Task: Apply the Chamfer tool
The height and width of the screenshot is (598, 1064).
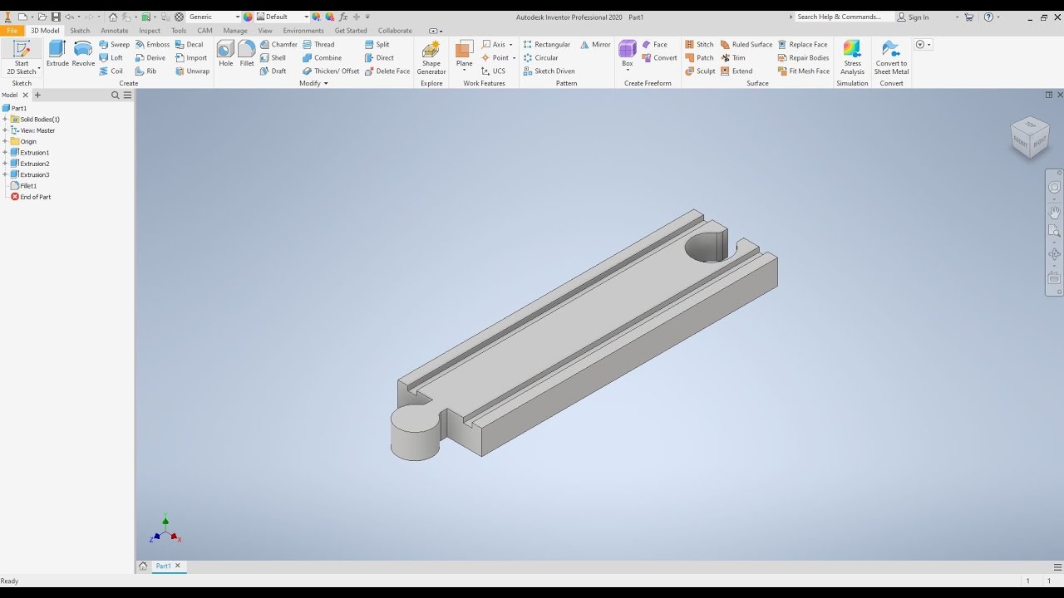Action: tap(278, 45)
